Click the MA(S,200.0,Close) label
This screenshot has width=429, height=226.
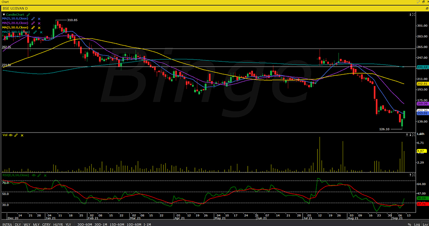point(16,32)
